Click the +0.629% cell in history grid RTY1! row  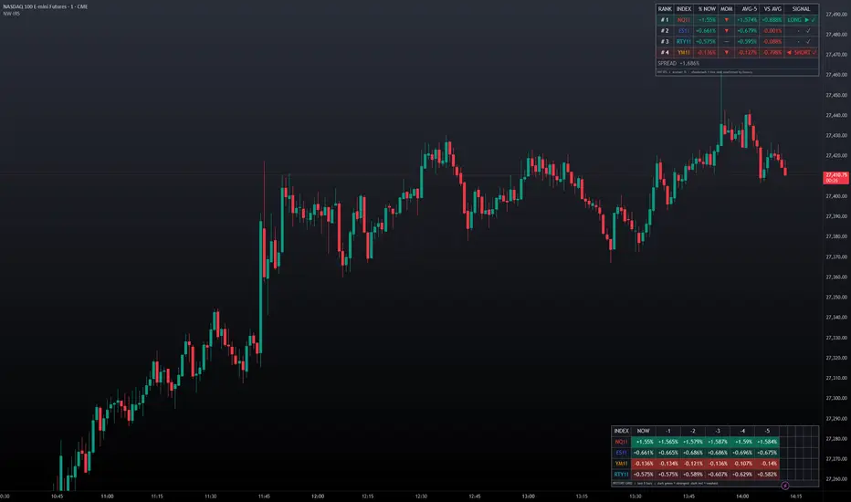(742, 475)
